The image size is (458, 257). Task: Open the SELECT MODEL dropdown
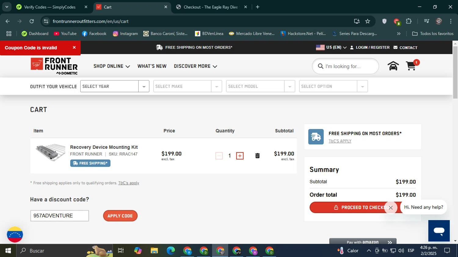[x=260, y=86]
